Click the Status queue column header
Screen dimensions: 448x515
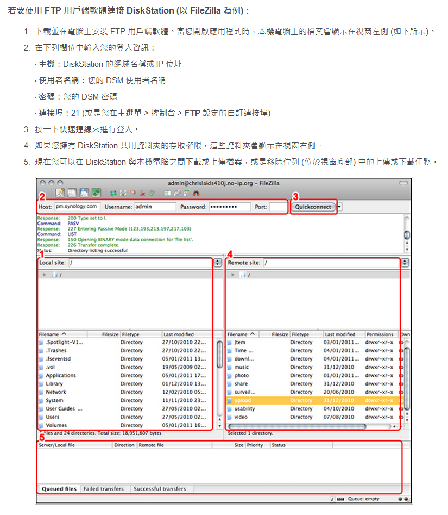(302, 445)
